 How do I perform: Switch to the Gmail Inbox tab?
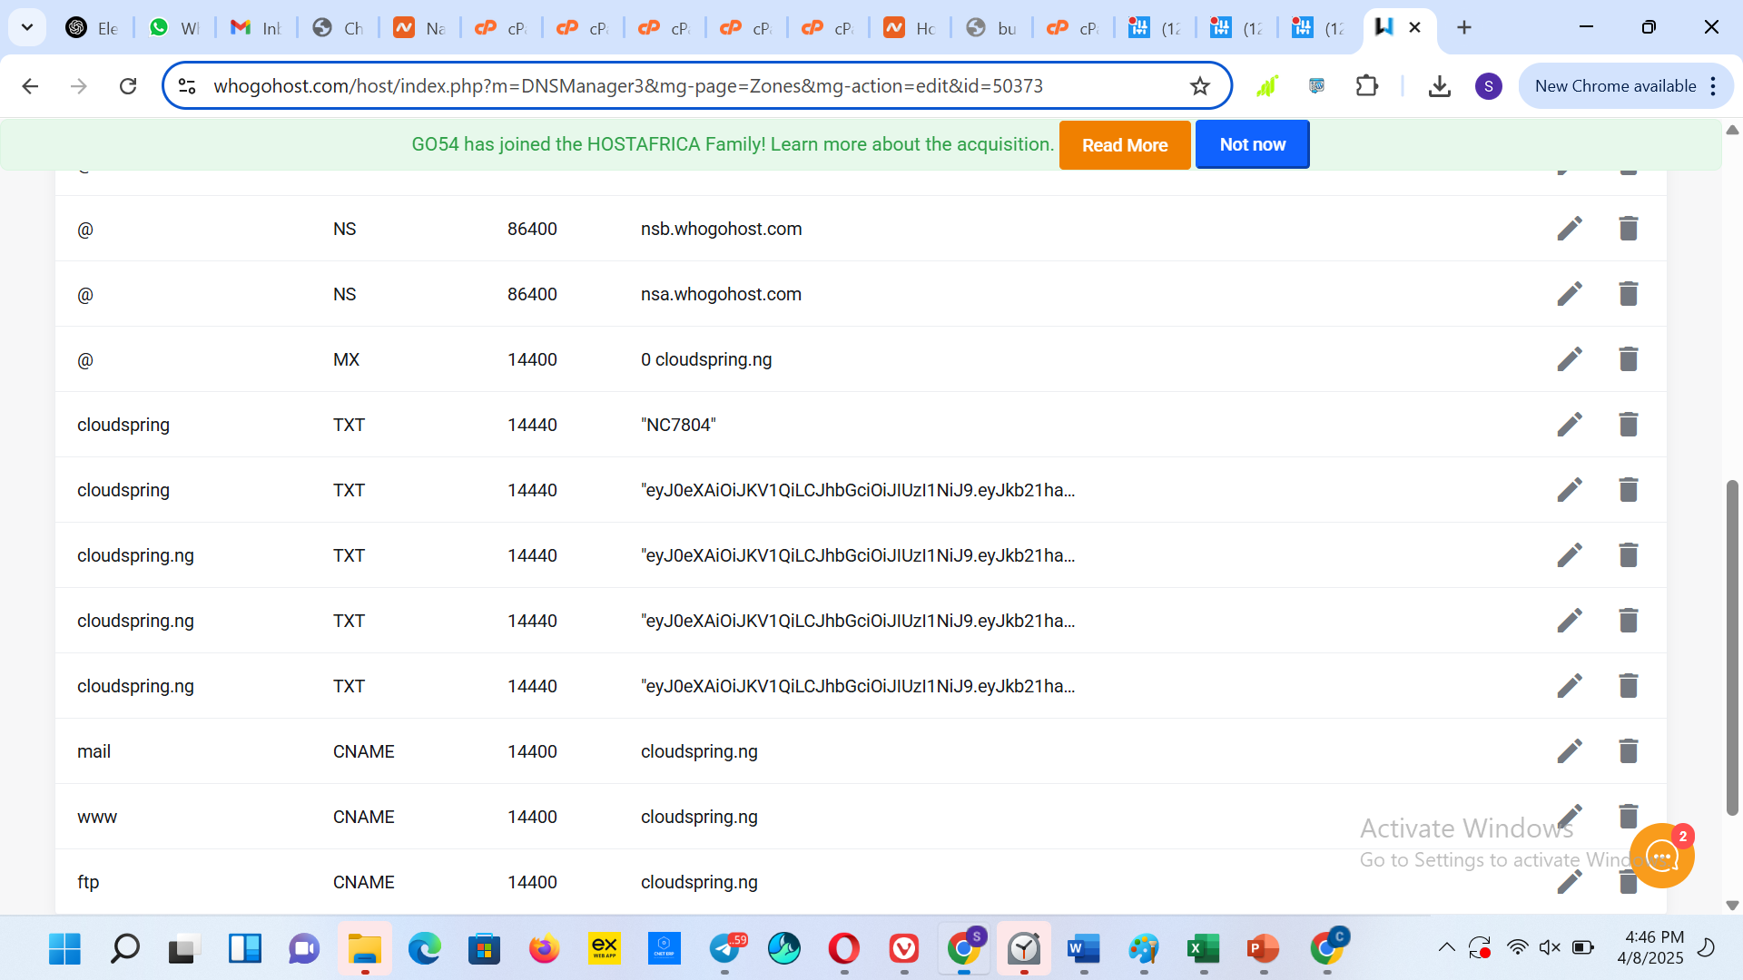[x=256, y=27]
